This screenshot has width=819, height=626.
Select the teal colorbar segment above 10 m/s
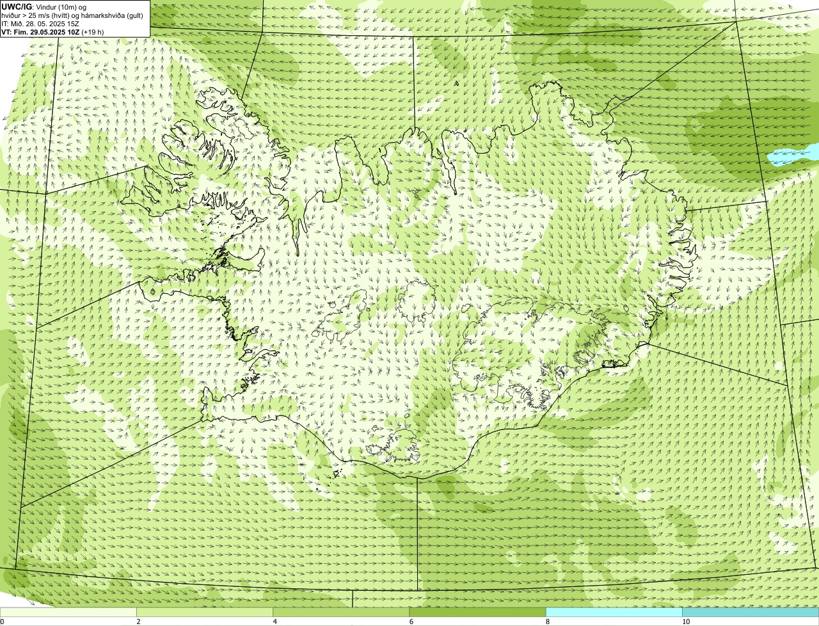[x=751, y=613]
